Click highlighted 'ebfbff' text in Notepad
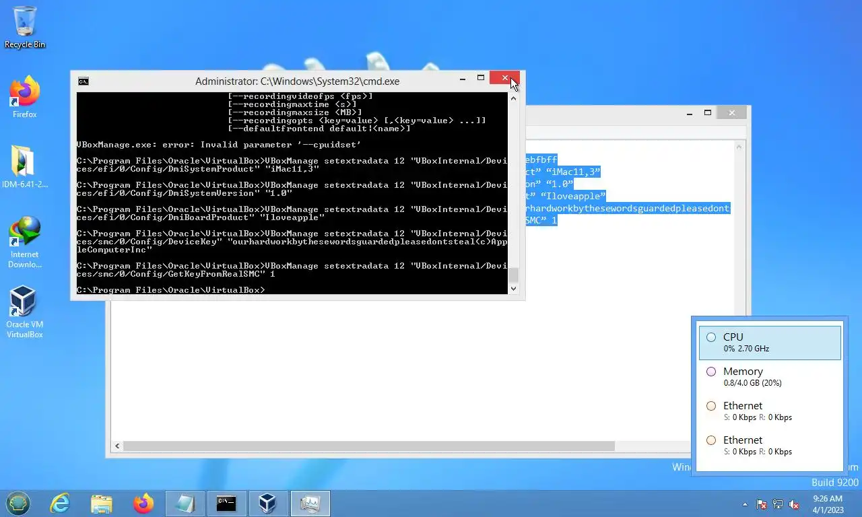 (541, 160)
